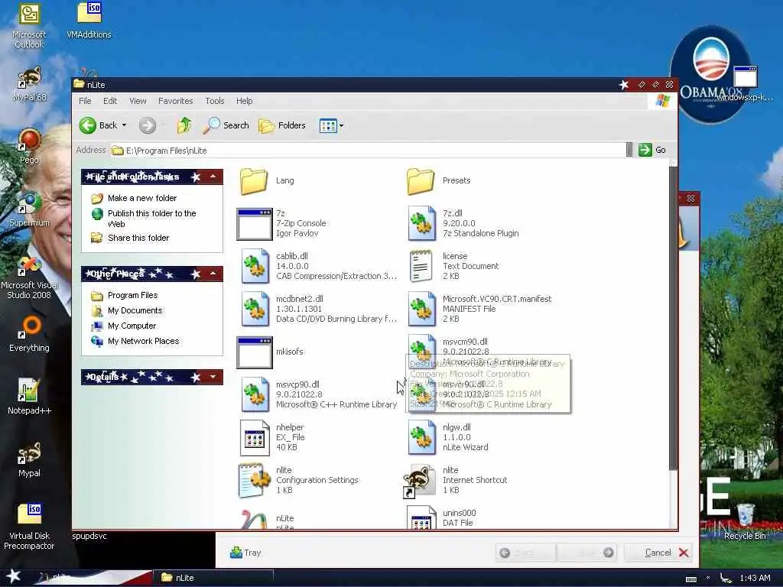The height and width of the screenshot is (587, 783).
Task: Click the Forward arrow button
Action: pos(148,125)
